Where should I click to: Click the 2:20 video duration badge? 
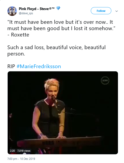pos(12,151)
